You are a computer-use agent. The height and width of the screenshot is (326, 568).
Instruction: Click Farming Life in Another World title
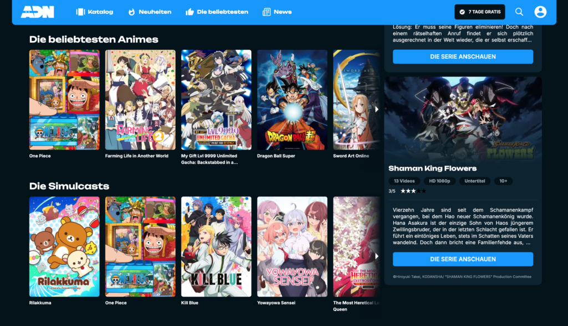pyautogui.click(x=136, y=156)
